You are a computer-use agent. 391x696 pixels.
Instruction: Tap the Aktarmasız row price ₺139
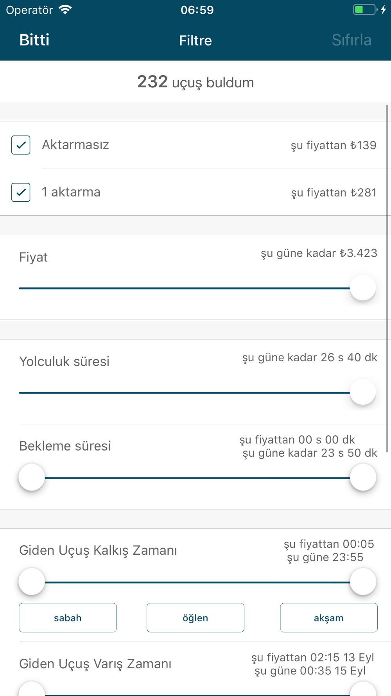(x=334, y=145)
